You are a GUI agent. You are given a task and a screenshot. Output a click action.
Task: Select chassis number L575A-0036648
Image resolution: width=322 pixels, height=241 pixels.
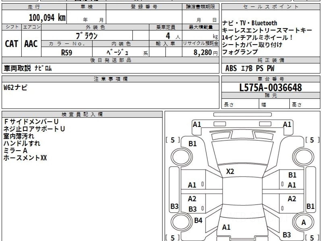tap(271, 87)
